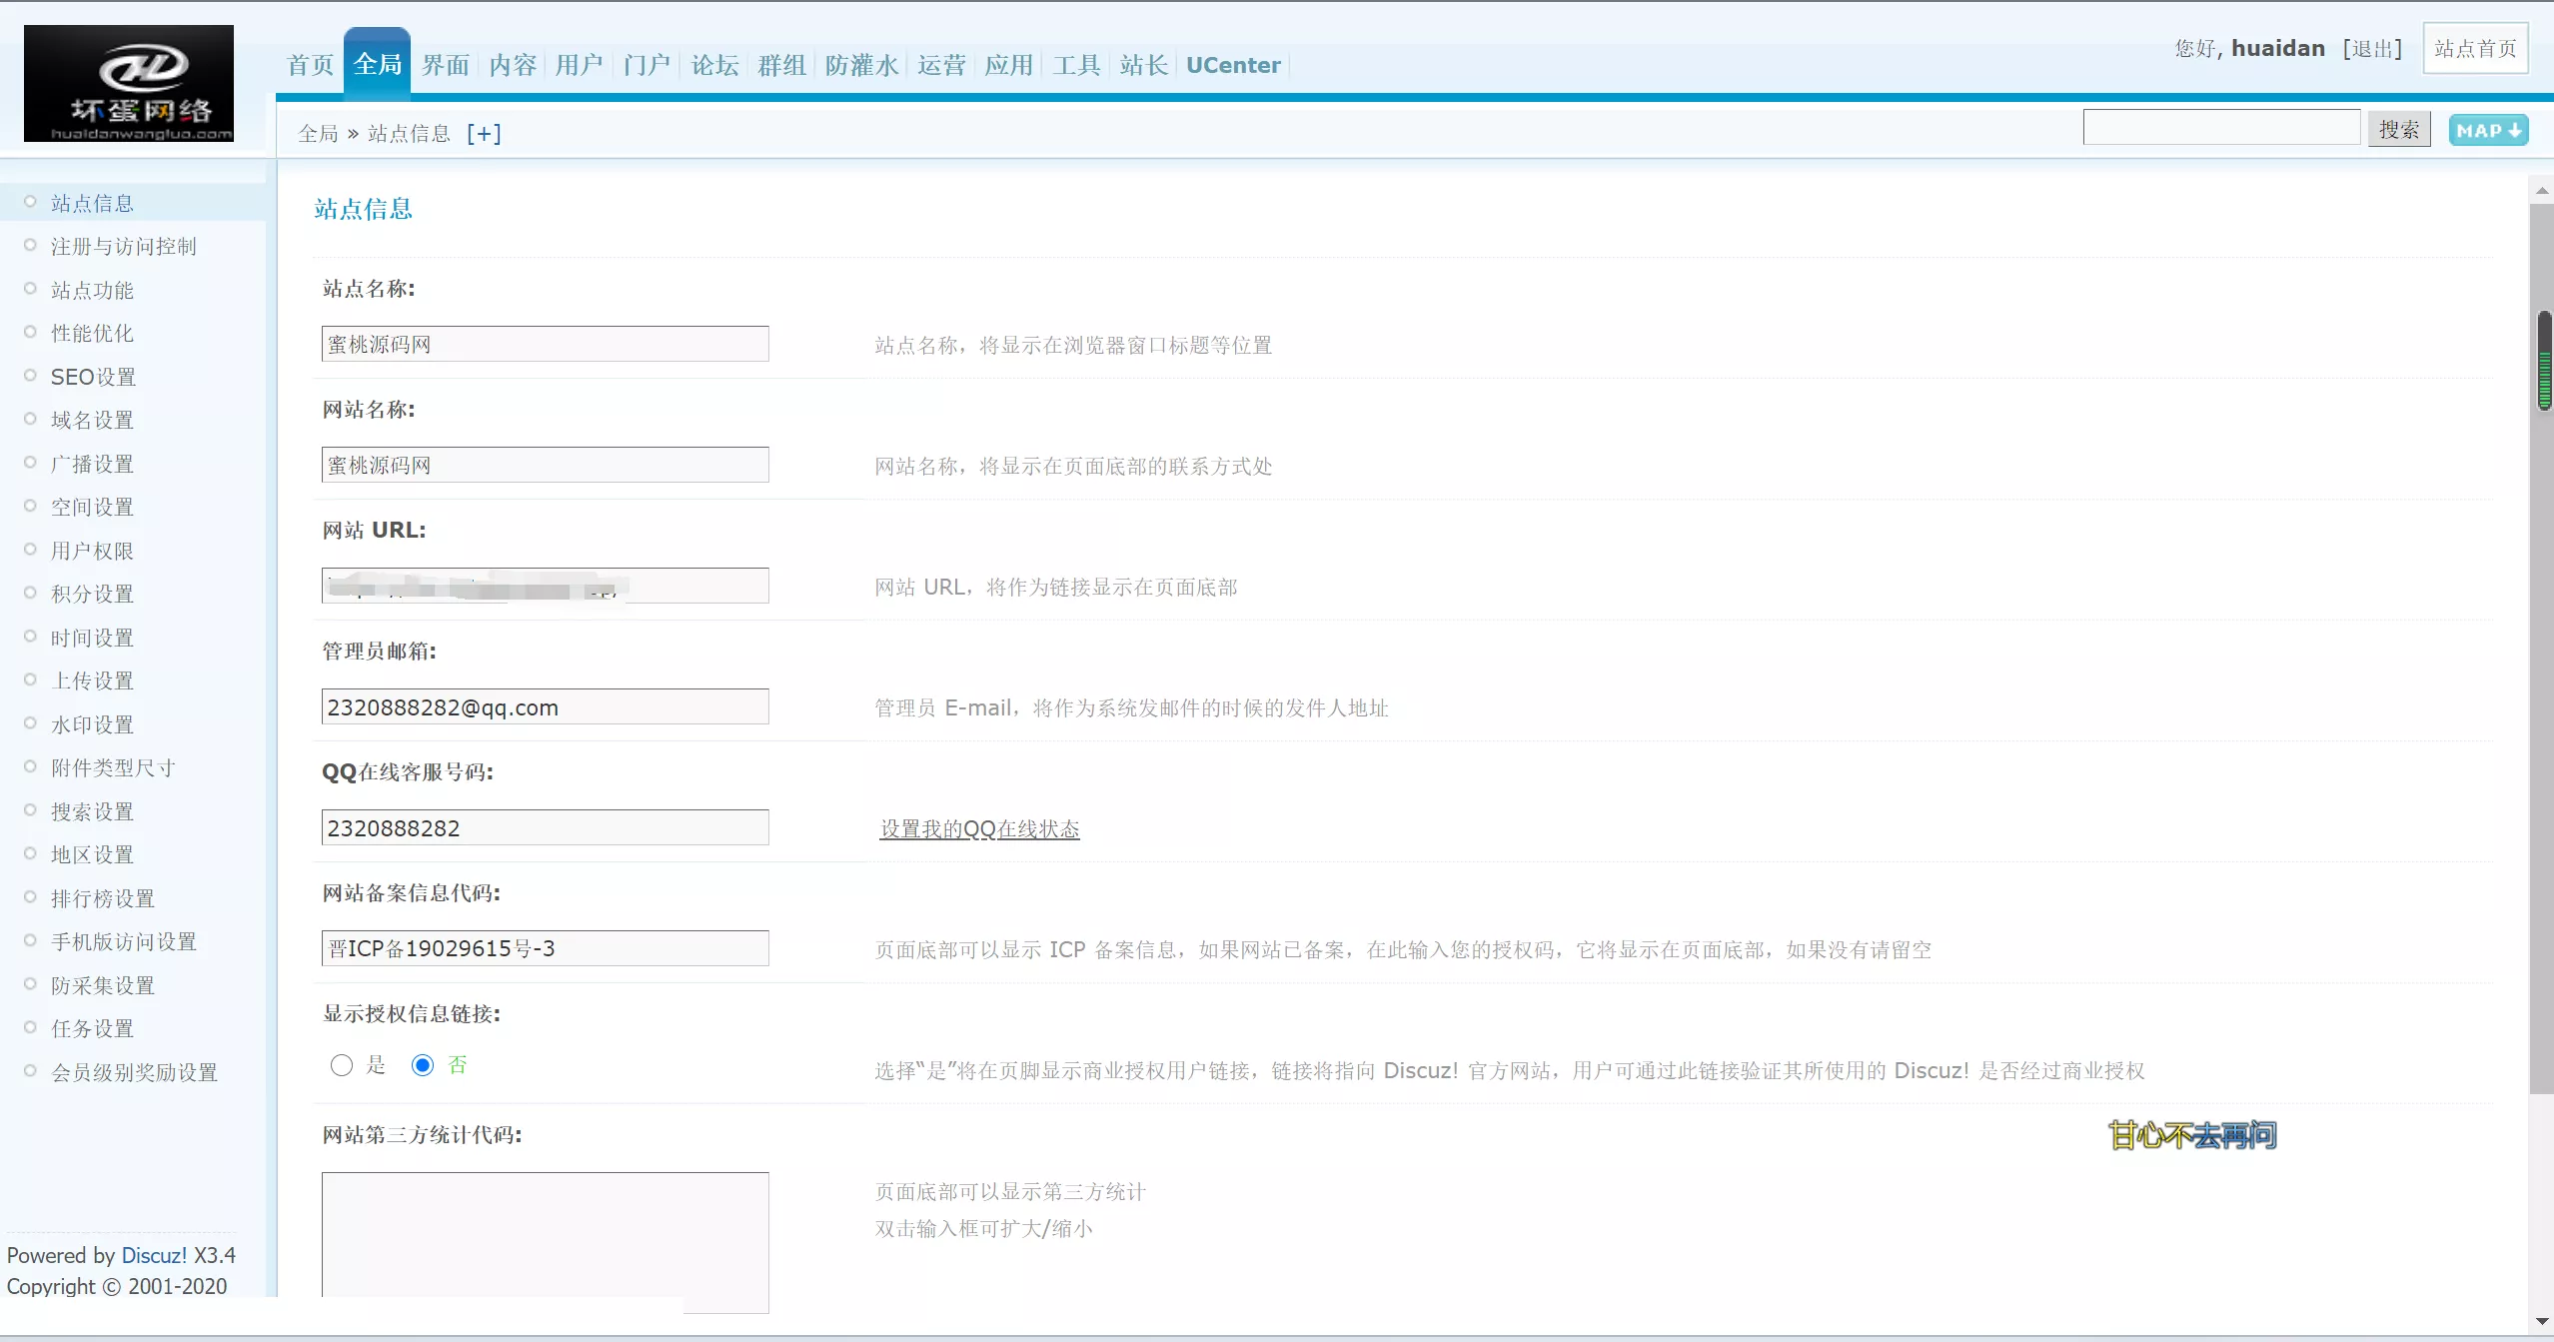Select 是 to show authorization info link

coord(342,1065)
